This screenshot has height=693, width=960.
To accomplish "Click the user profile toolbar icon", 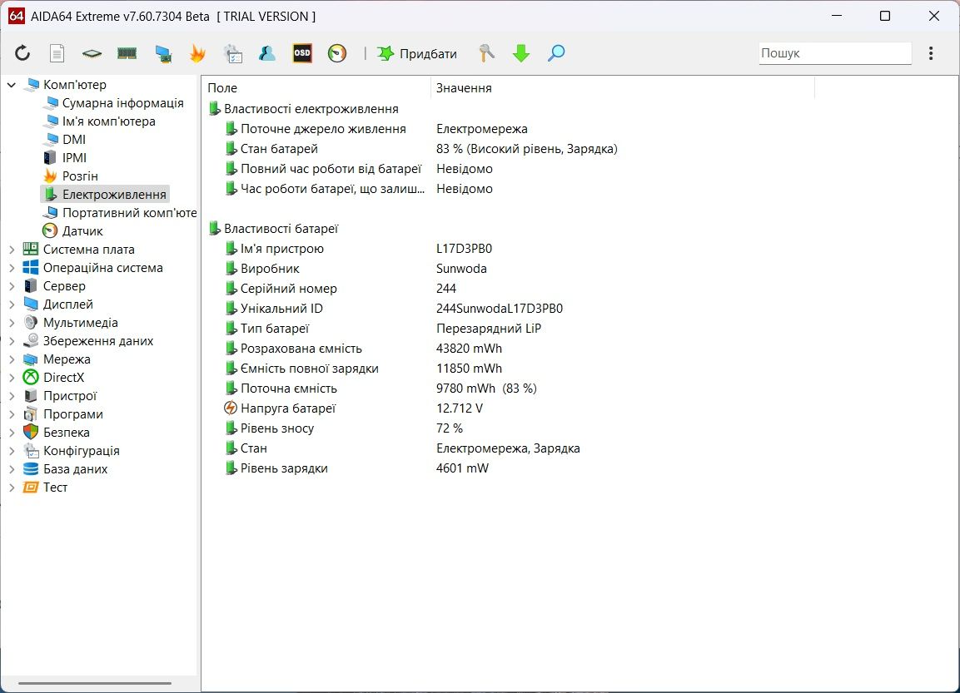I will coord(267,53).
